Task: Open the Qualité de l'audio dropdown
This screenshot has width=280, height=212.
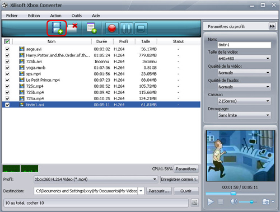Action: tap(244, 87)
